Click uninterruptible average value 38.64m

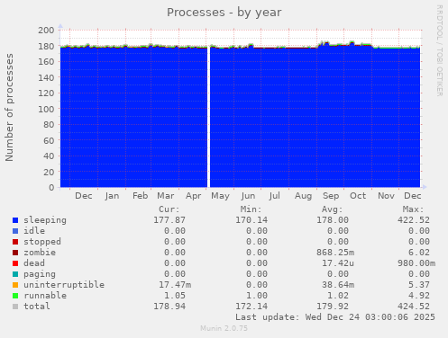[338, 285]
